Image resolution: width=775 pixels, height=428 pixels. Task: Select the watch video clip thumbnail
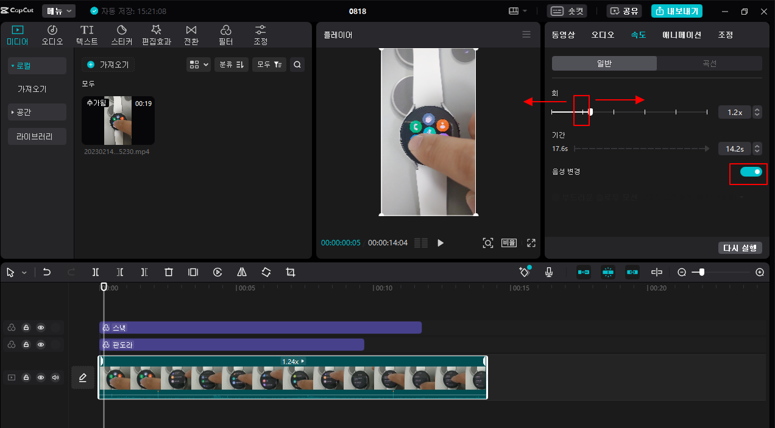118,121
